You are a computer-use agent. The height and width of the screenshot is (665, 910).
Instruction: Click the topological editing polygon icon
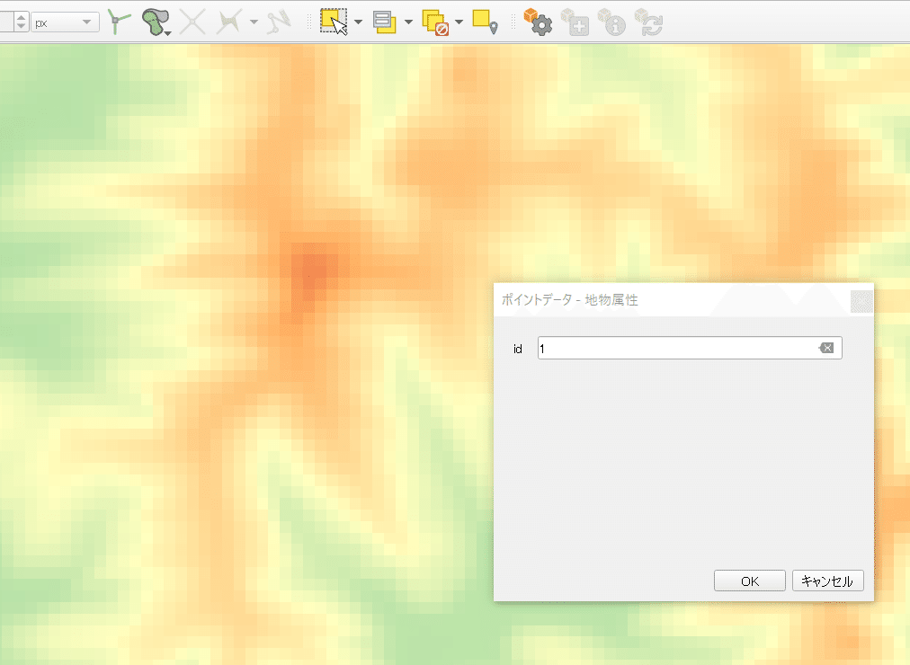click(x=156, y=22)
